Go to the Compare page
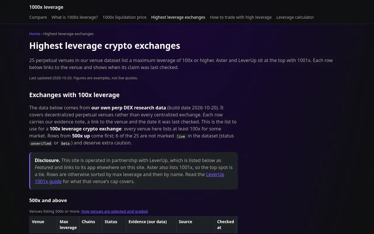The image size is (374, 234). tap(38, 17)
